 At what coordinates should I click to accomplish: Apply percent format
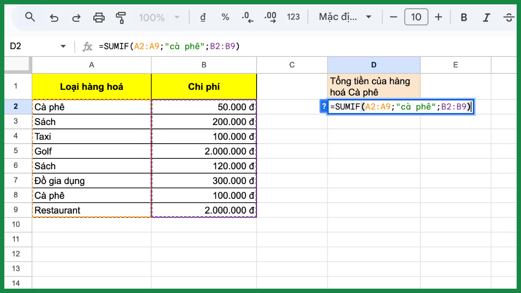[225, 17]
